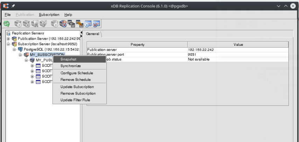299x142 pixels.
Task: Click the '192.168.22.242' value cell
Action: (238, 50)
